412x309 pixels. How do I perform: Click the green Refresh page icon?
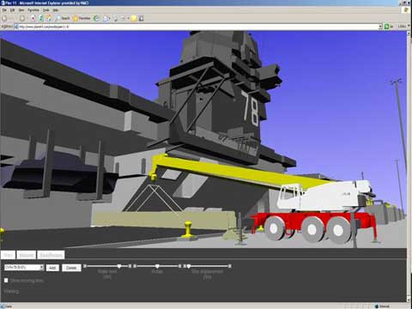pyautogui.click(x=41, y=18)
